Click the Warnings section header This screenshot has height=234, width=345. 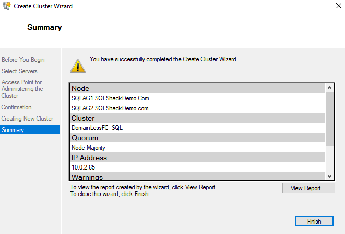(x=197, y=176)
